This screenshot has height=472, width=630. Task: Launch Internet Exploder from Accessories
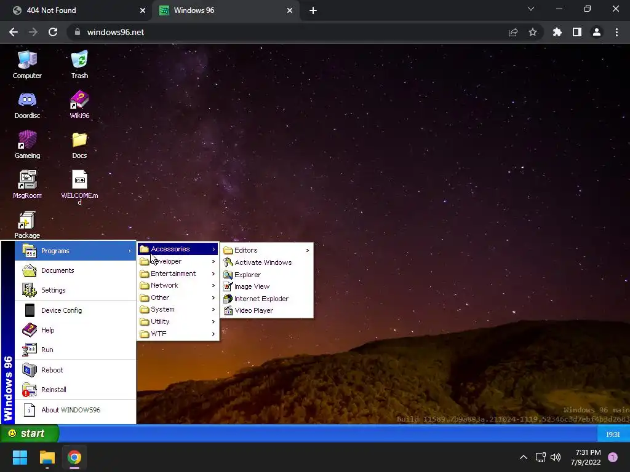tap(267, 299)
